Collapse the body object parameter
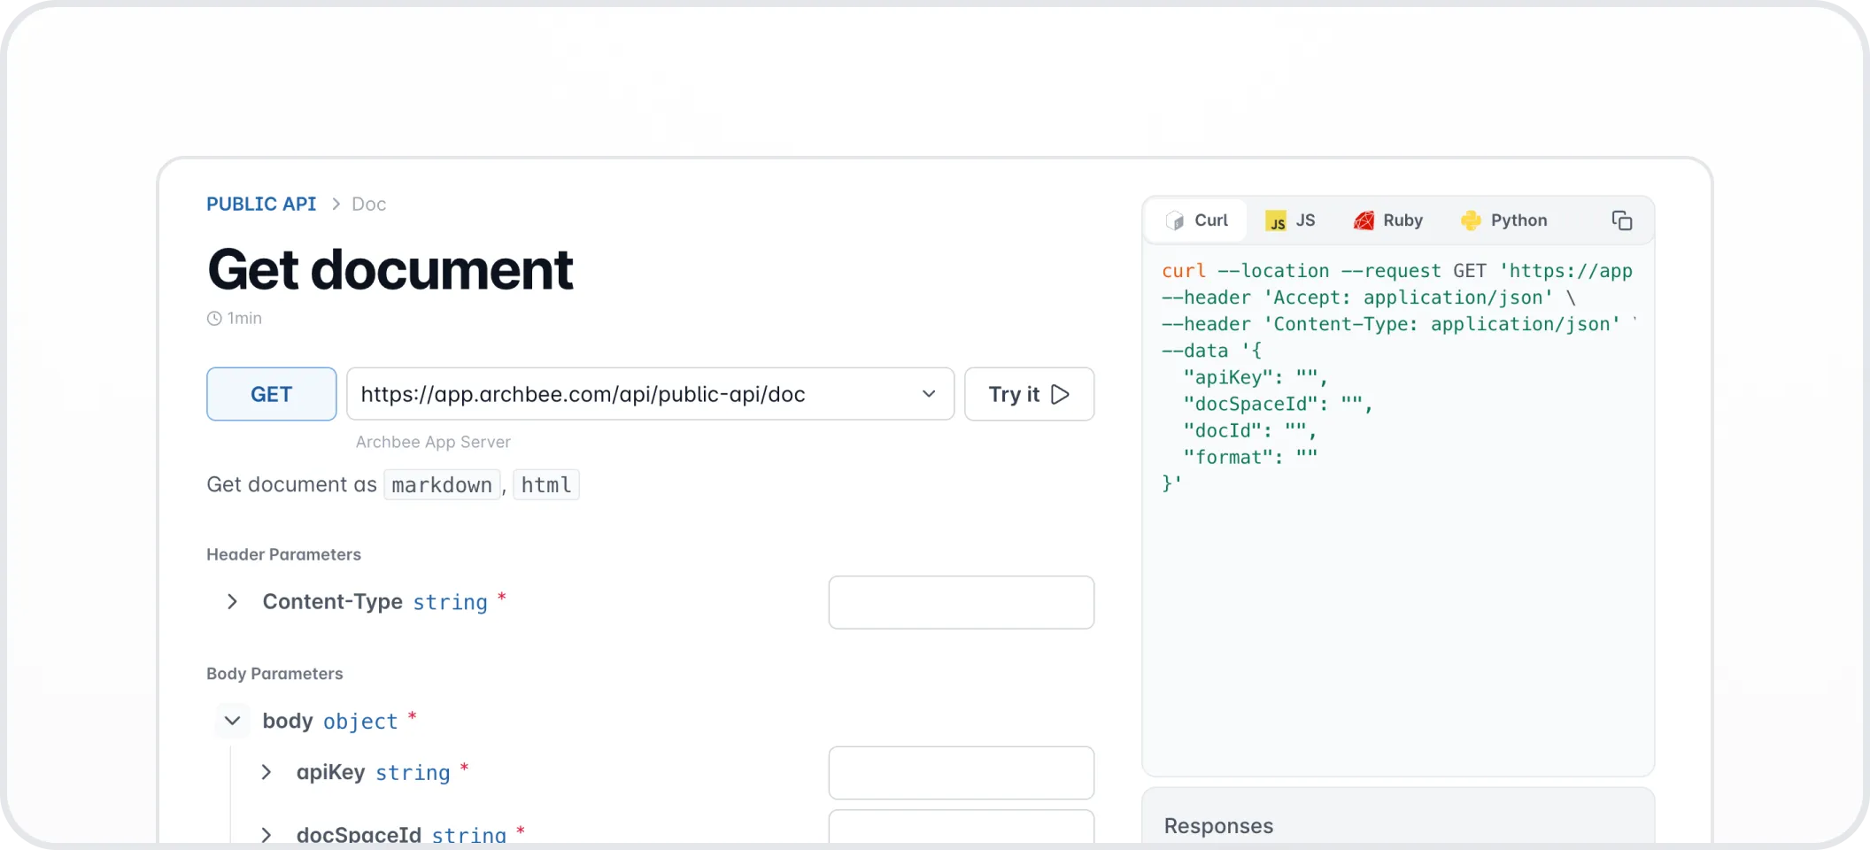 click(232, 721)
